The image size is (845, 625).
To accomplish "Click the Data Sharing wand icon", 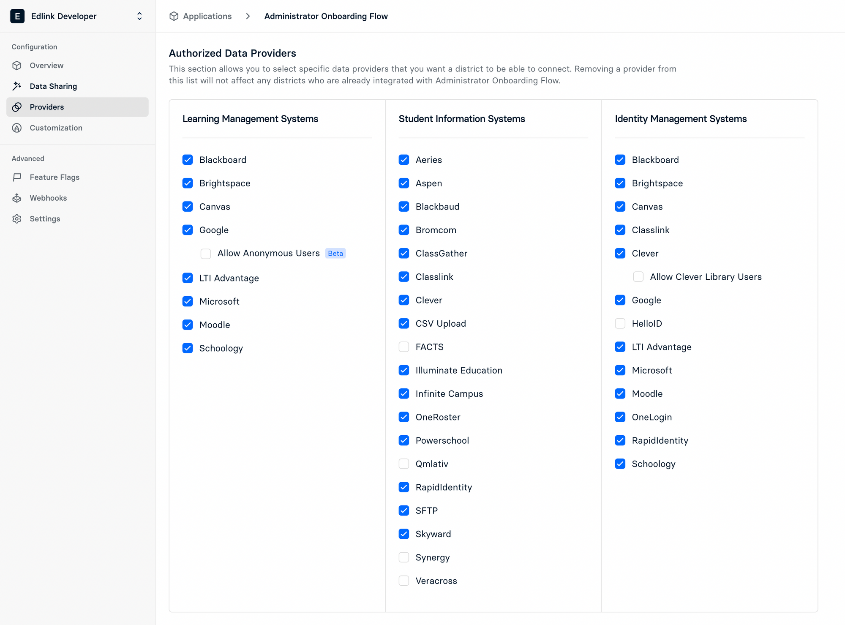I will click(x=17, y=86).
